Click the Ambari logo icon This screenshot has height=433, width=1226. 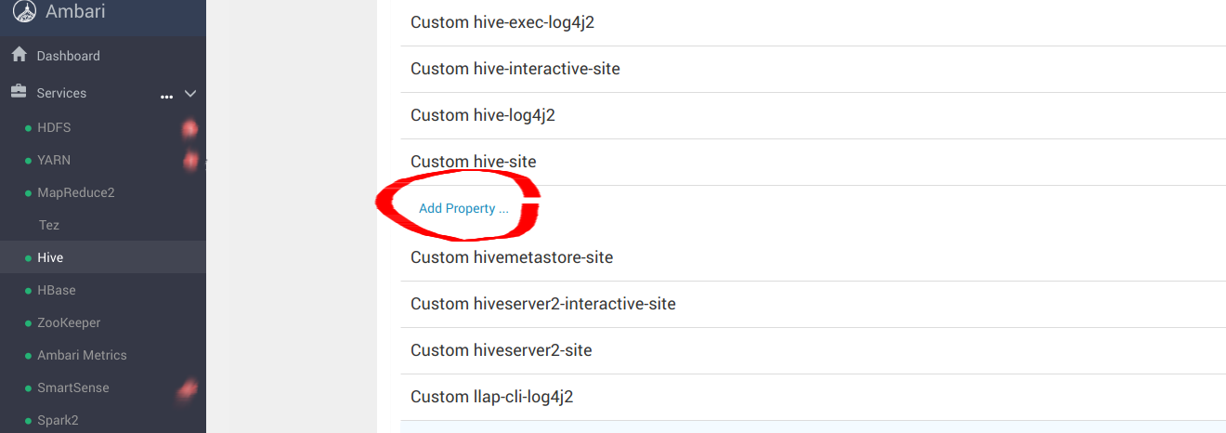pos(24,11)
